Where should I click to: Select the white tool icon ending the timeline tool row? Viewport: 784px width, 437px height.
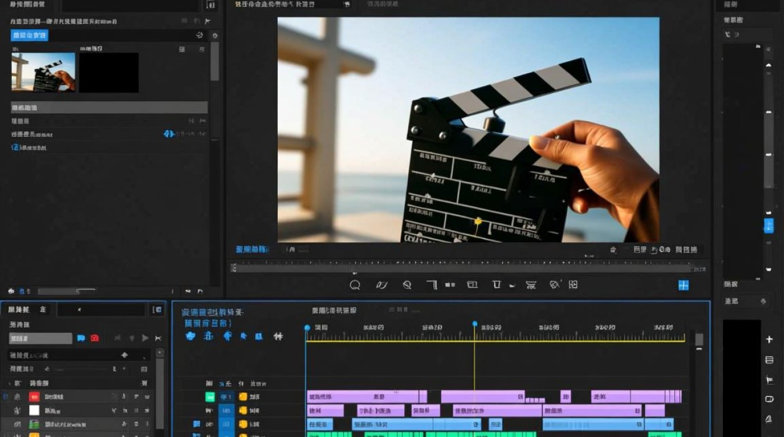coord(278,336)
